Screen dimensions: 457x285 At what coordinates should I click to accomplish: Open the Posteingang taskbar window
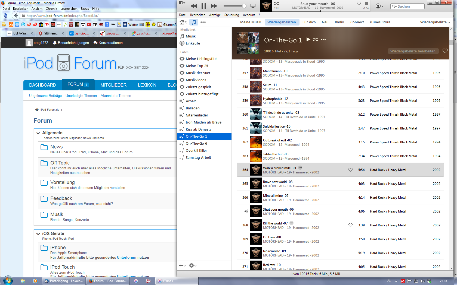[64, 281]
